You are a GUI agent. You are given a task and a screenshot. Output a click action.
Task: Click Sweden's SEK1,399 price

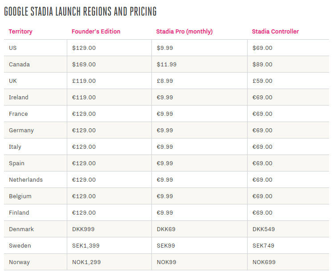86,246
